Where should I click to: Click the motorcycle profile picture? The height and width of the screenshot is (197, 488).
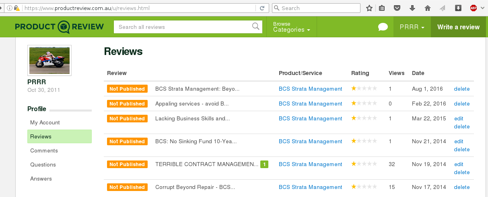pos(49,60)
